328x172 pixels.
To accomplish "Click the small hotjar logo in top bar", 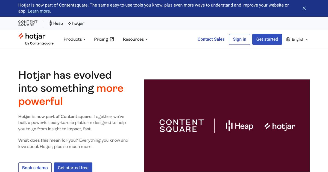I will click(x=76, y=23).
